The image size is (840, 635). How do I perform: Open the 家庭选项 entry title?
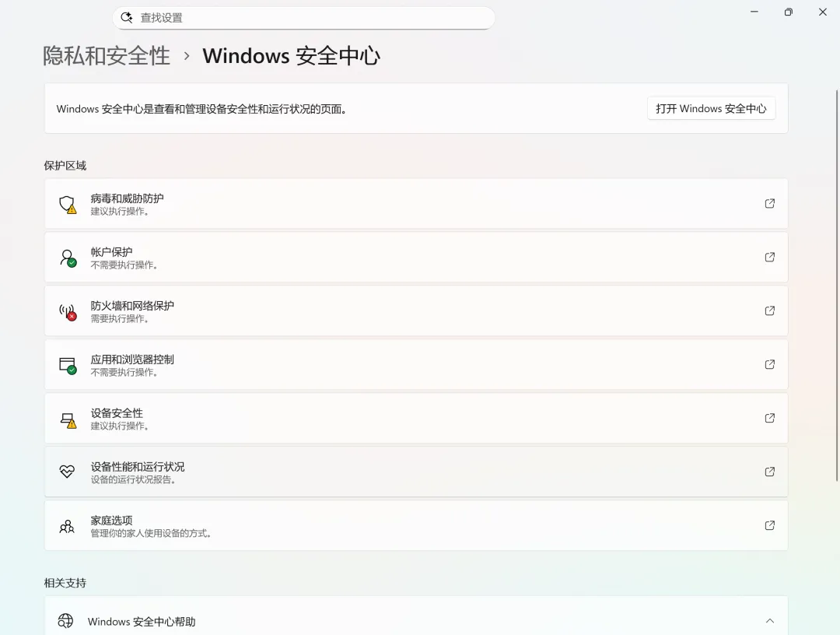pos(111,520)
